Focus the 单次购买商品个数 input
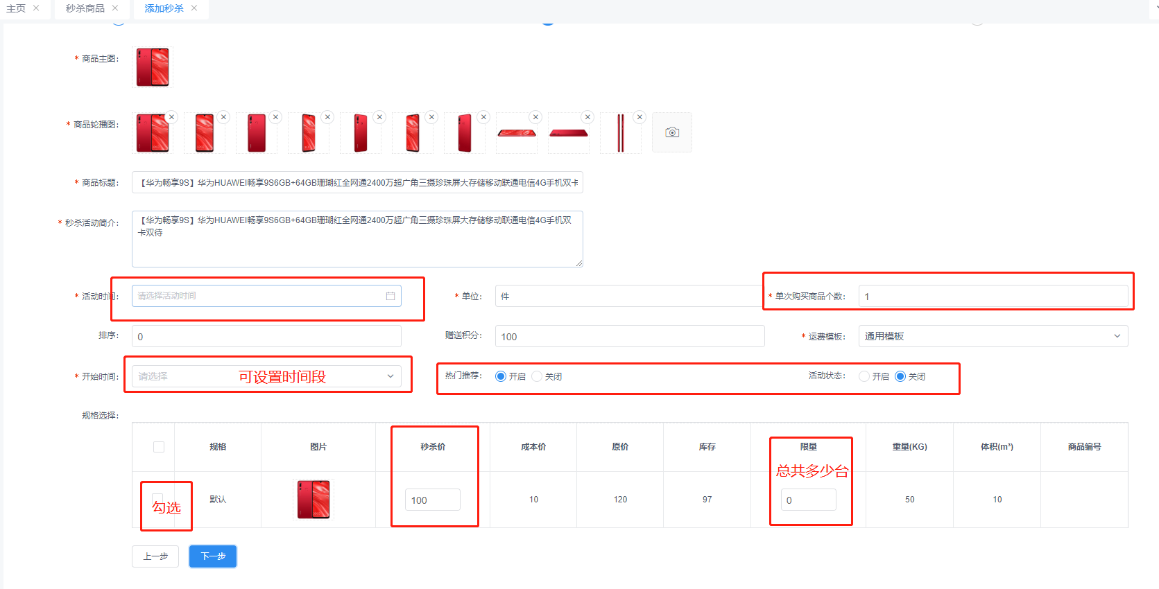1159x589 pixels. point(993,296)
